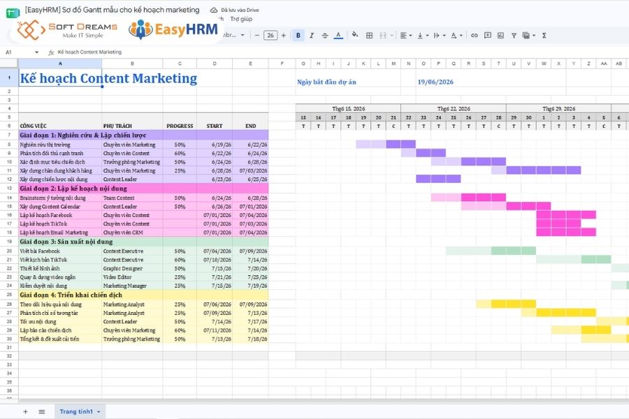The width and height of the screenshot is (629, 419).
Task: Open text wrapping dropdown
Action: point(440,36)
